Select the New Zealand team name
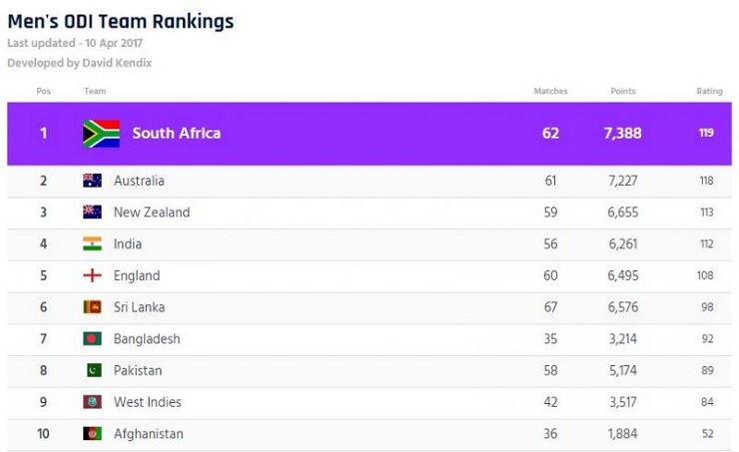The height and width of the screenshot is (452, 739). pos(152,213)
